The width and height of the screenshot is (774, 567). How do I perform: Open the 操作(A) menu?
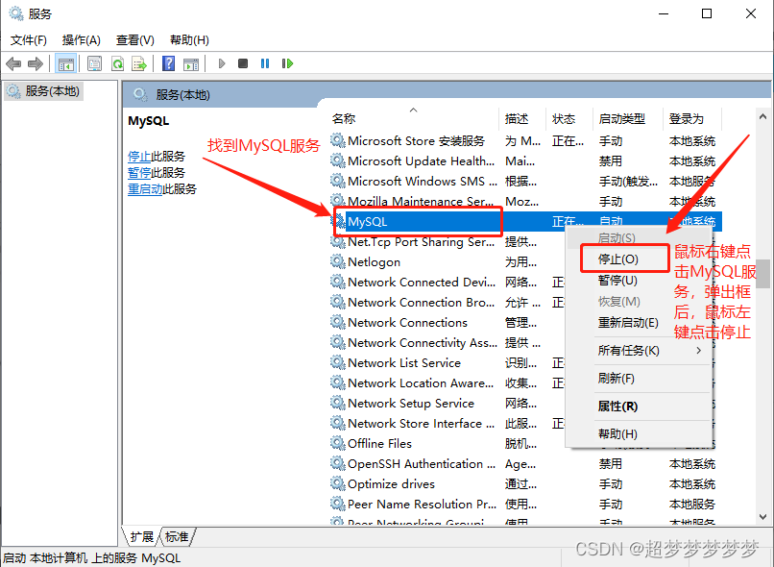[x=82, y=40]
